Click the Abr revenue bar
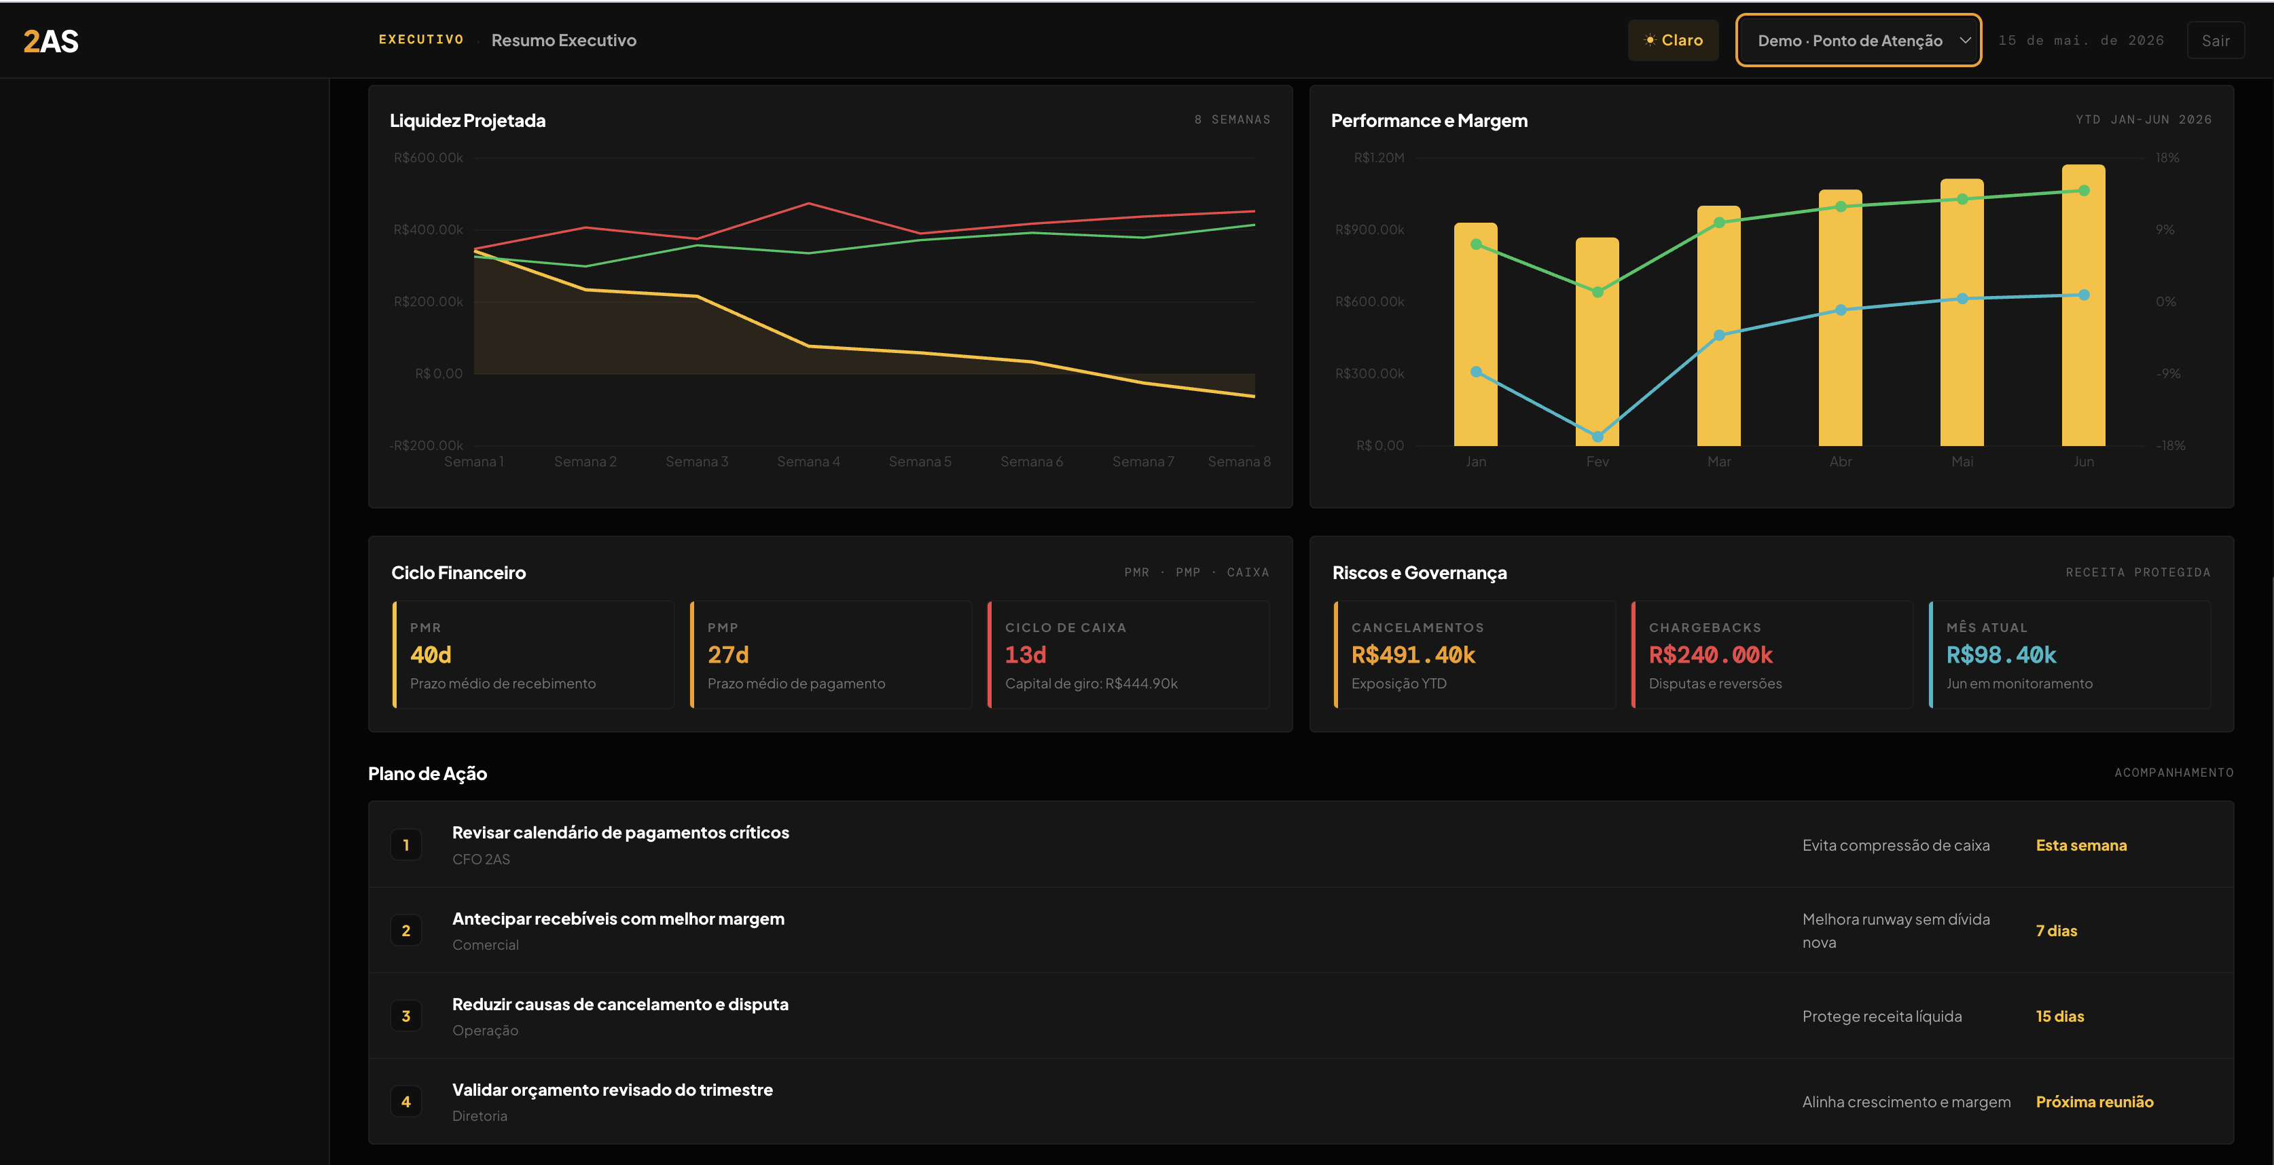2274x1165 pixels. coord(1841,318)
